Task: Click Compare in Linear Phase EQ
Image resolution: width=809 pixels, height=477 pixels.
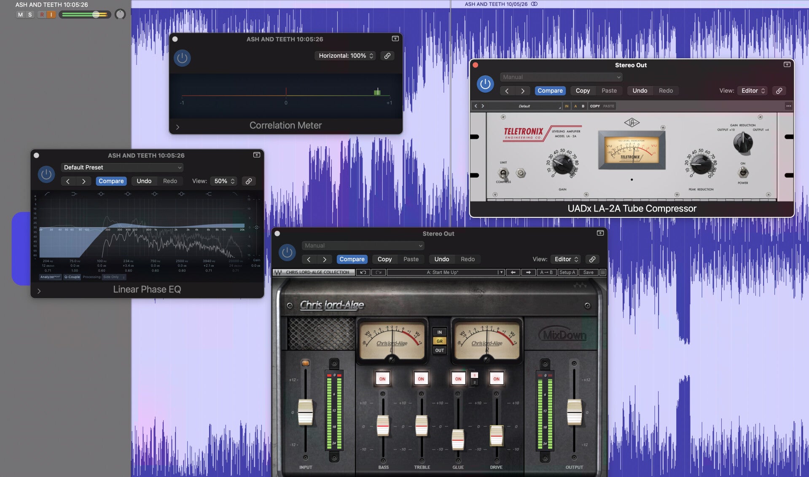Action: tap(111, 181)
